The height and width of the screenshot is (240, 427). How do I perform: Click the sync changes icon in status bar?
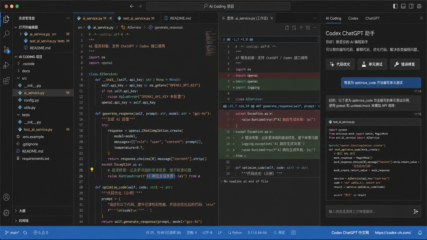click(x=25, y=233)
